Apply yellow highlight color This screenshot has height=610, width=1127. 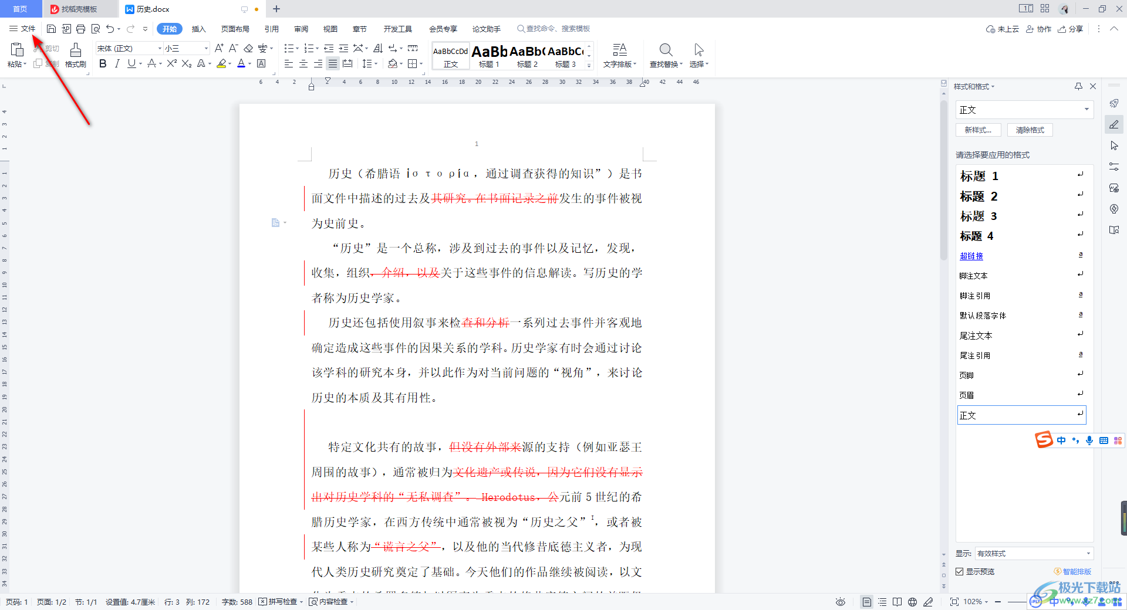pos(221,63)
